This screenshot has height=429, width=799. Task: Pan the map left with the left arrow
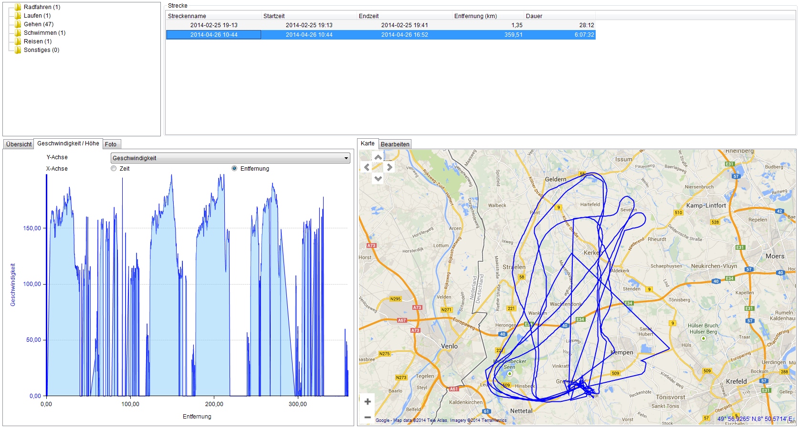[x=367, y=167]
